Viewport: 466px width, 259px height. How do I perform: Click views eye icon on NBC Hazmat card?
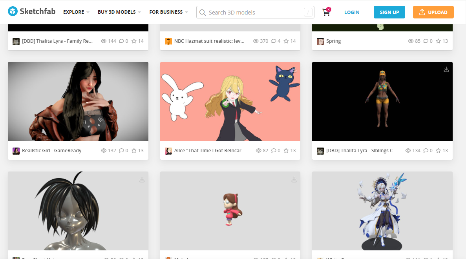click(256, 41)
